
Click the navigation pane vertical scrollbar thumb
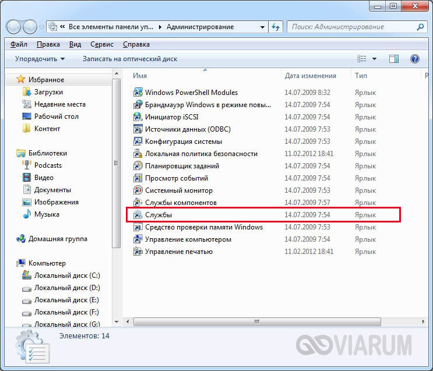(x=117, y=163)
